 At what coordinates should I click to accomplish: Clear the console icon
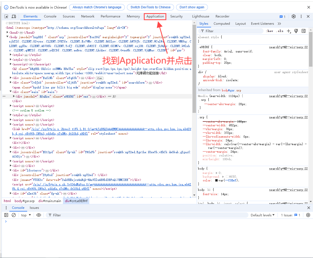14,215
